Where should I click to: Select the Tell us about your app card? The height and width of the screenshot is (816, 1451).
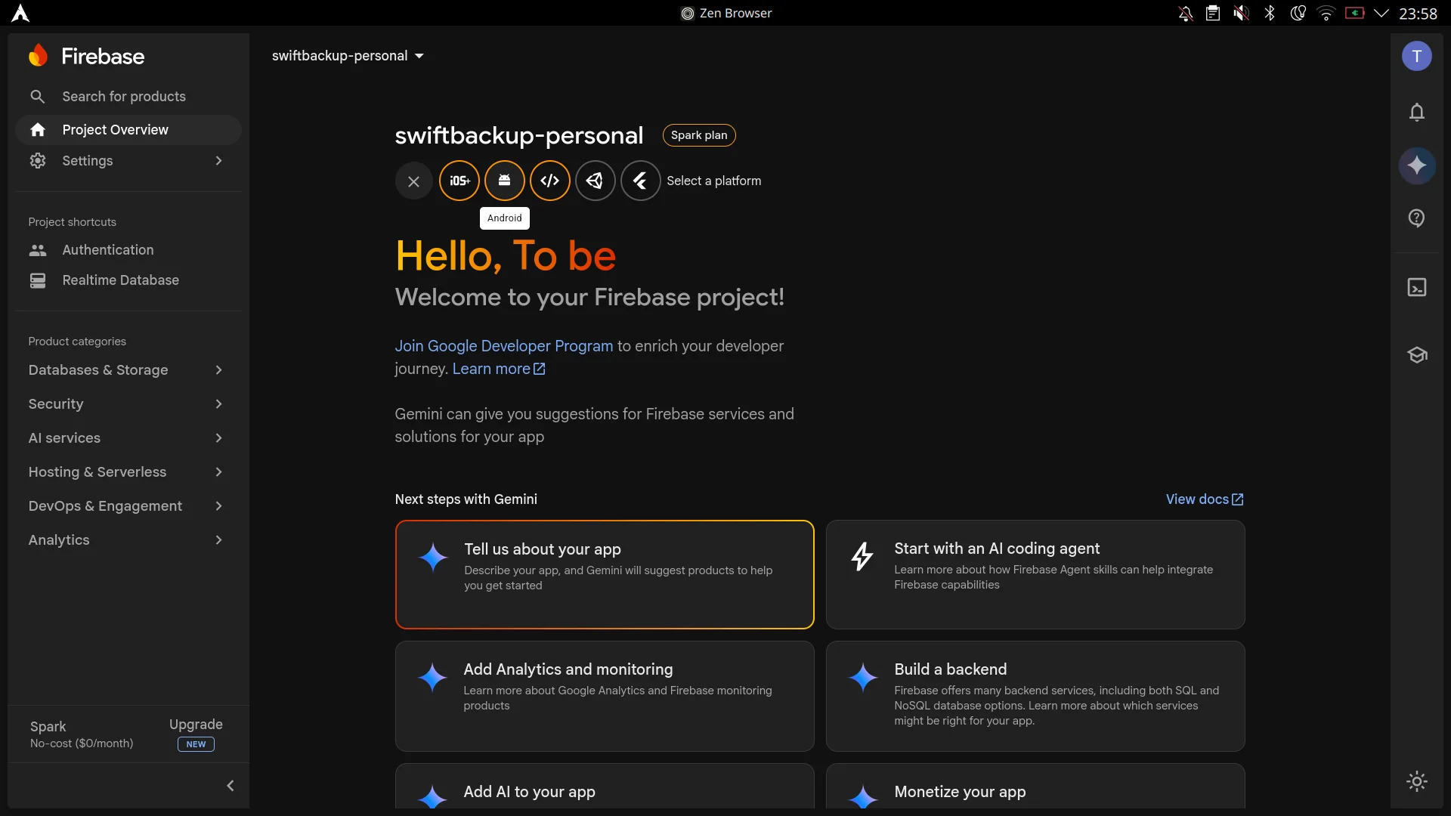605,574
